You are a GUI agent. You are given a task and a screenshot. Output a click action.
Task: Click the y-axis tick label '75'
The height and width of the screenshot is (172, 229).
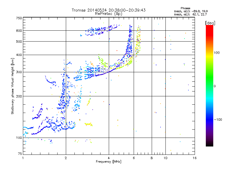[20, 154]
